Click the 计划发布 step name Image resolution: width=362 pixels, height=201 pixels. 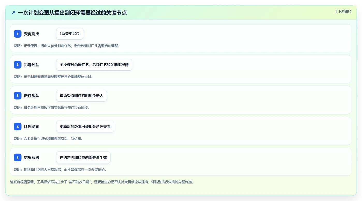(x=32, y=127)
